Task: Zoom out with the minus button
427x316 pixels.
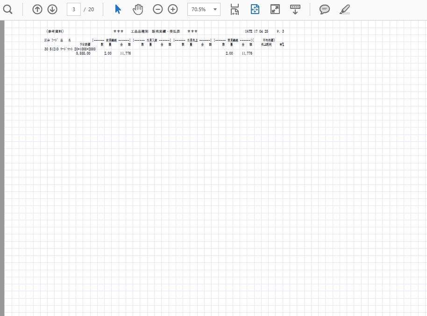Action: [158, 9]
